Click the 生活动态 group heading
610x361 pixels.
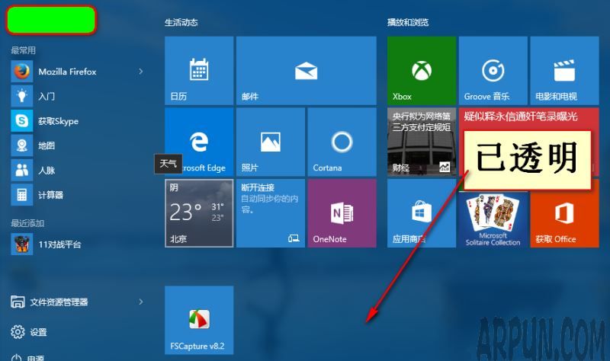pos(181,23)
